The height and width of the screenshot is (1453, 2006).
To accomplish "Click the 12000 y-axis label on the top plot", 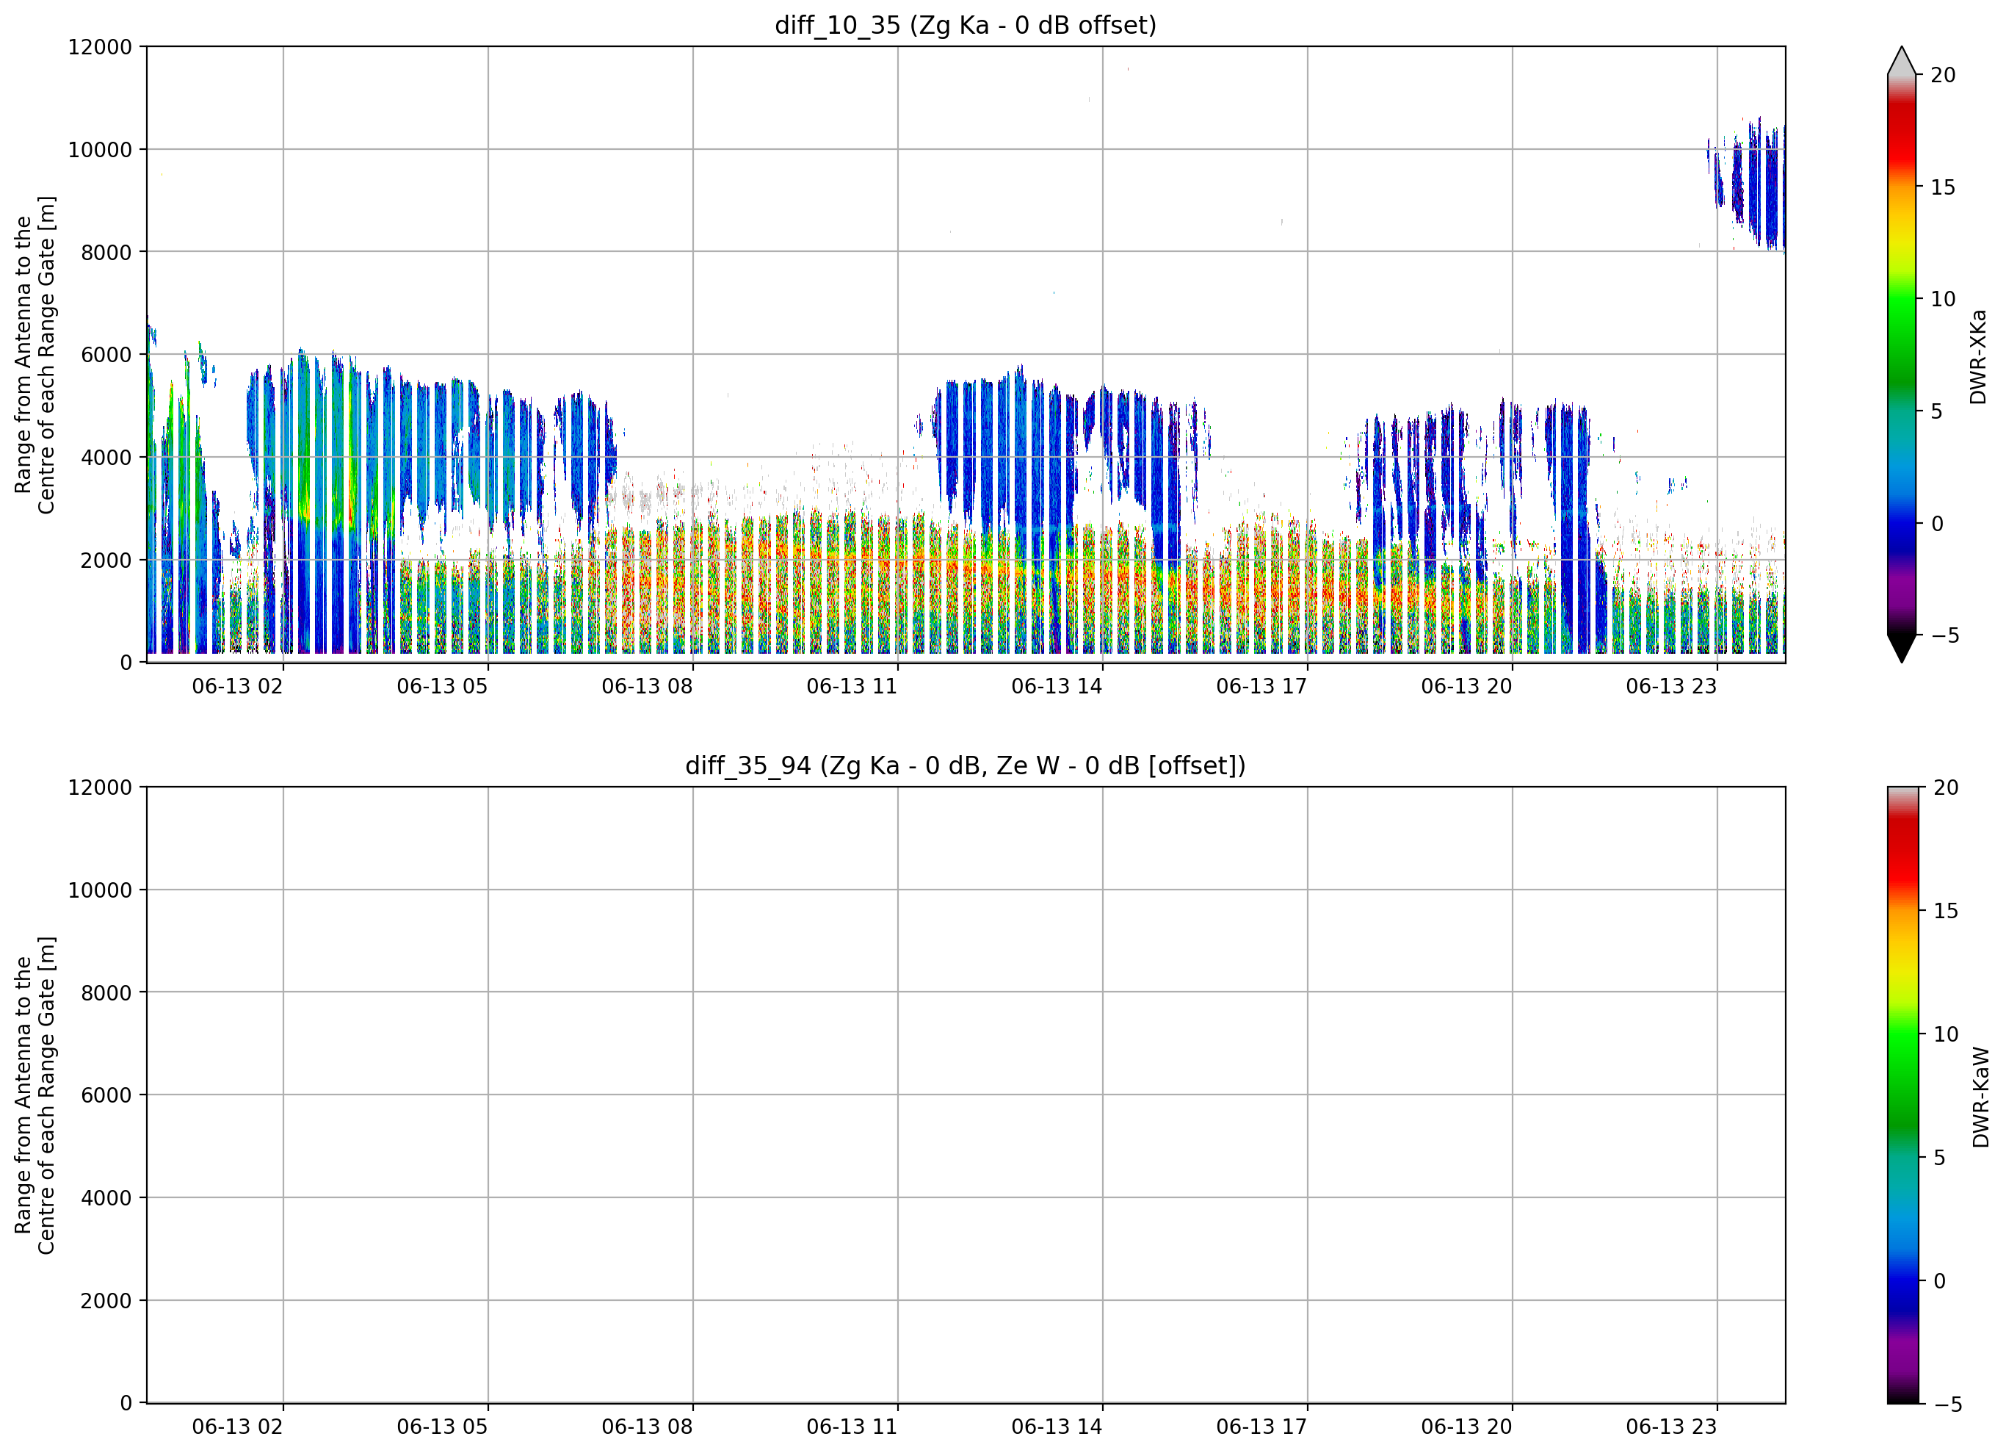I will [100, 47].
